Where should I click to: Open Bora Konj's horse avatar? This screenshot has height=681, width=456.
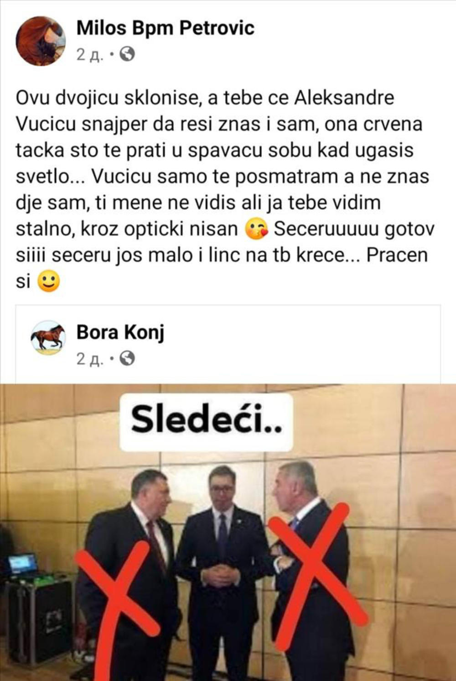pyautogui.click(x=48, y=338)
